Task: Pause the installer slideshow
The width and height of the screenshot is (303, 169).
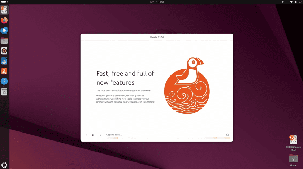Action: [93, 135]
